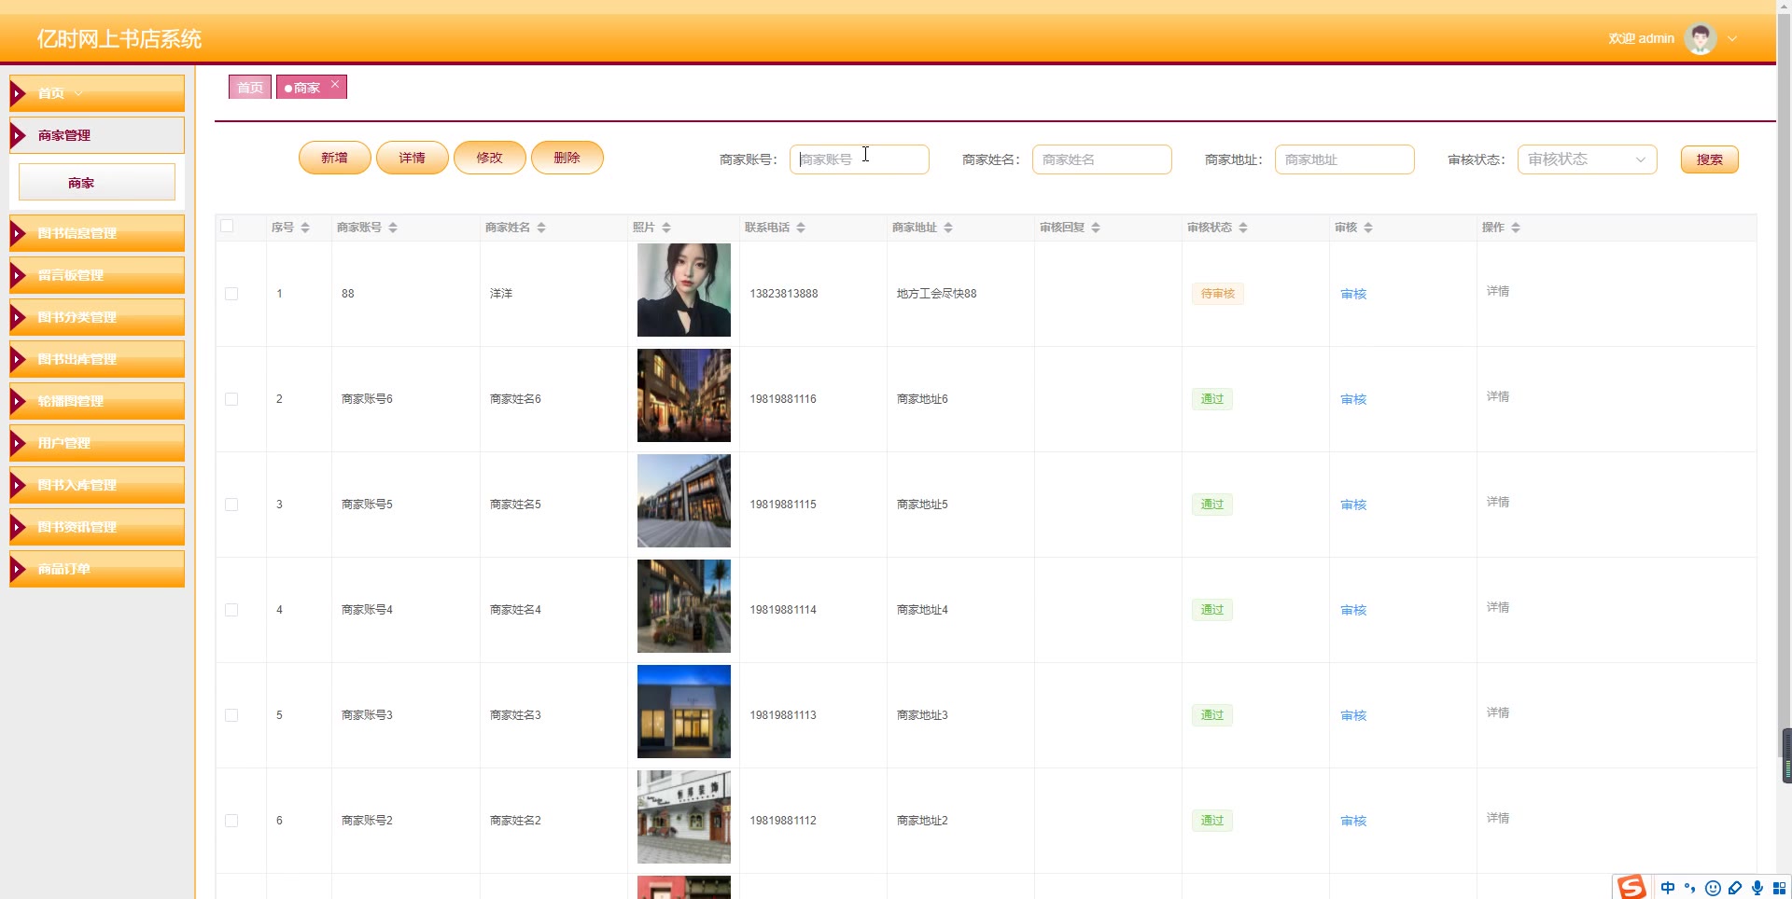This screenshot has height=899, width=1792.
Task: Sort by 联系电话 column sort icon
Action: point(801,228)
